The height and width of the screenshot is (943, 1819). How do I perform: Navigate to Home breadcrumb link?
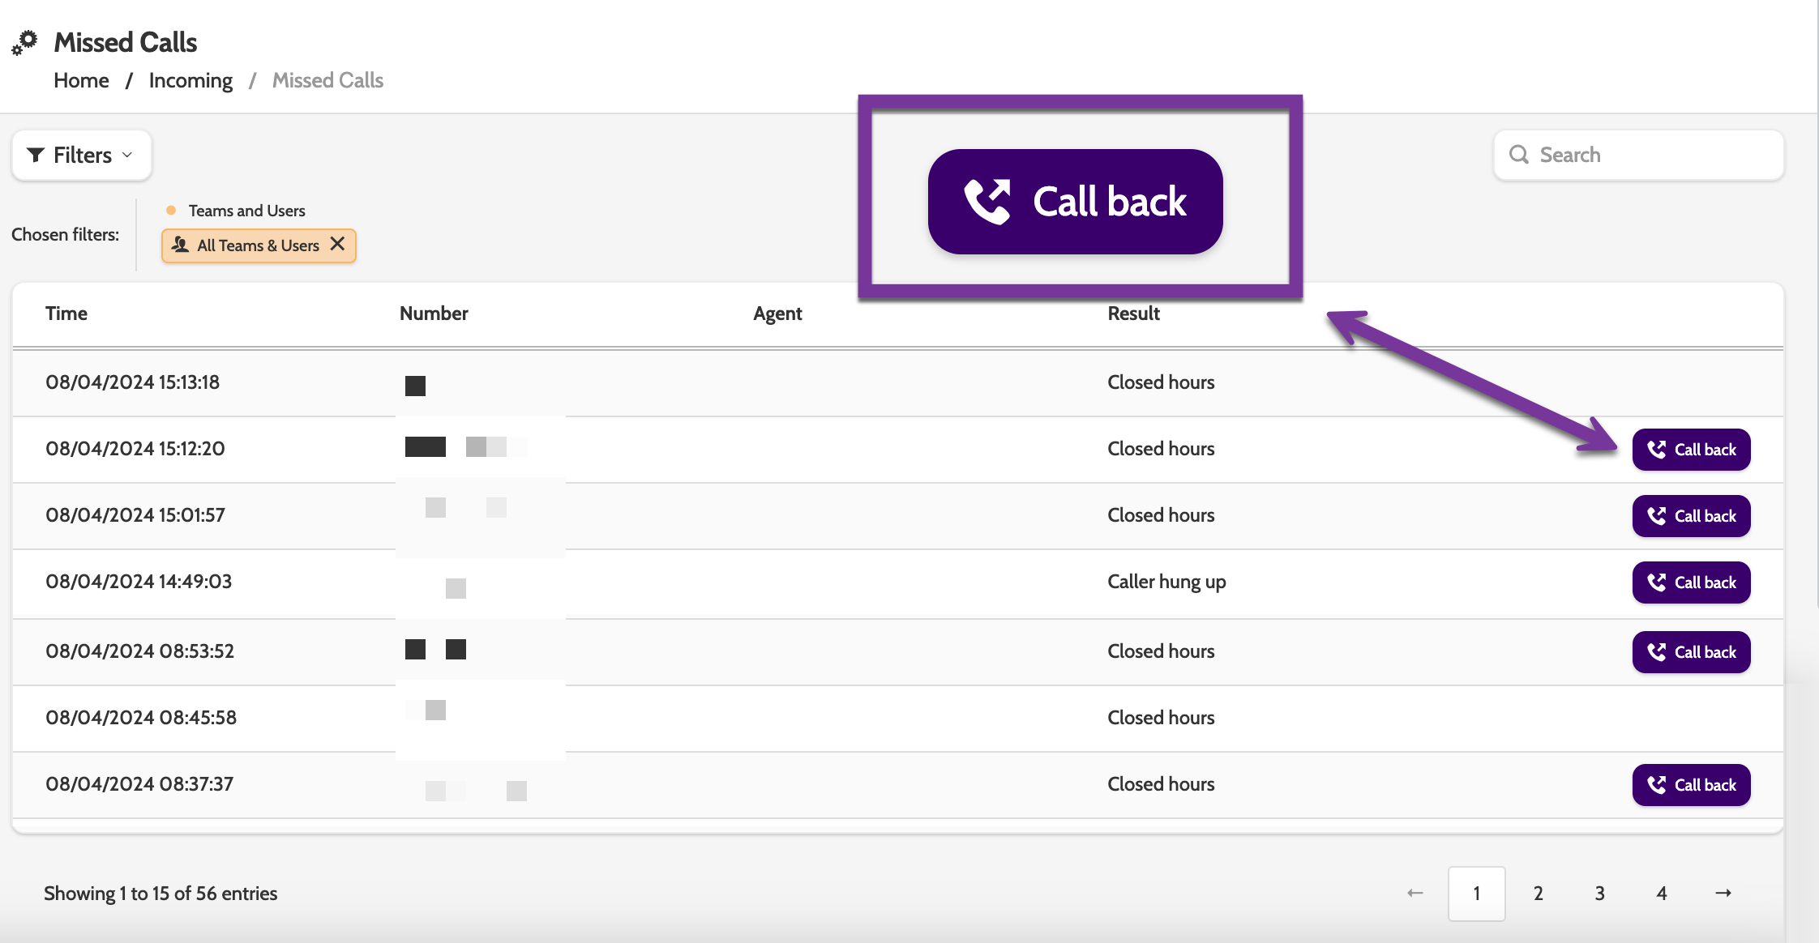coord(81,80)
